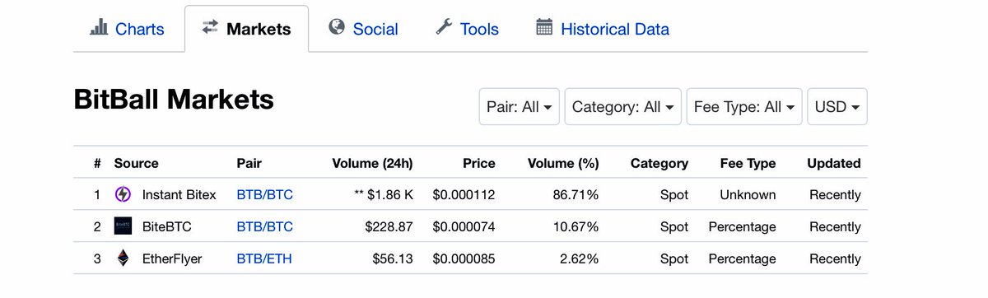This screenshot has height=298, width=988.
Task: Sort by the Volume (24h) column header
Action: (372, 163)
